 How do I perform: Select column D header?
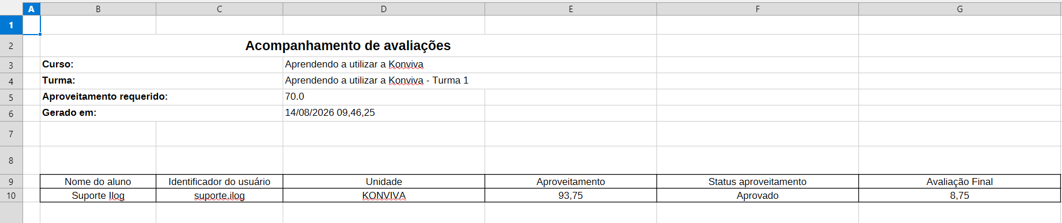coord(384,9)
